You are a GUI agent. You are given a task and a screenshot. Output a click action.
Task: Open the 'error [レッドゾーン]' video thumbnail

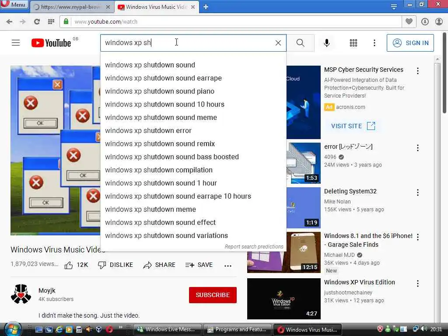coord(304,163)
